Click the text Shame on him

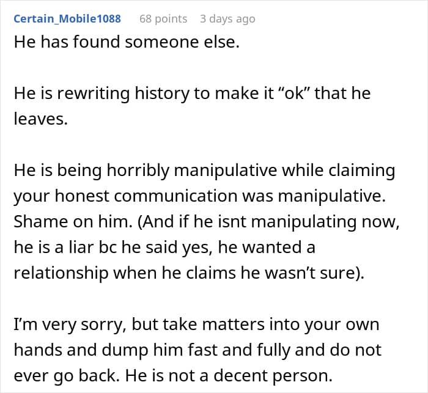73,221
